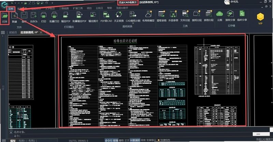
Task: Open the hamburger menu left of 模型 tab
Action: click(x=4, y=140)
